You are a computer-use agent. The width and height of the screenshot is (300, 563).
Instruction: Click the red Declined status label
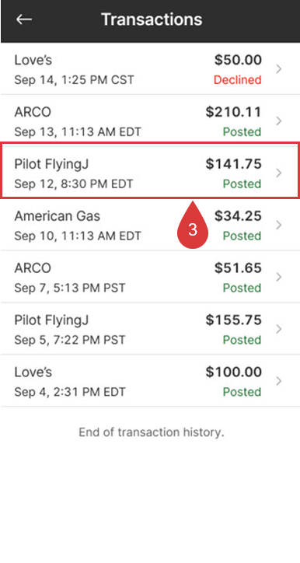238,80
